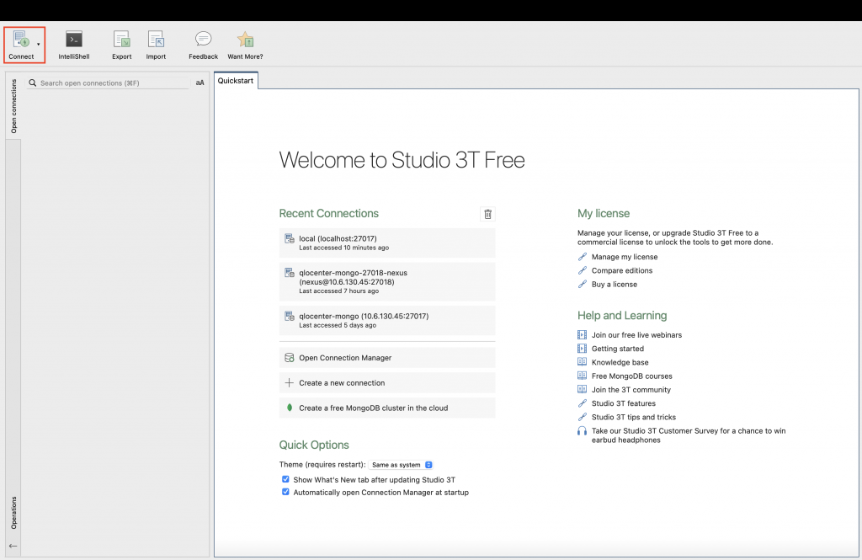Image resolution: width=862 pixels, height=560 pixels.
Task: Toggle case-sensitive search aA button
Action: pos(200,83)
